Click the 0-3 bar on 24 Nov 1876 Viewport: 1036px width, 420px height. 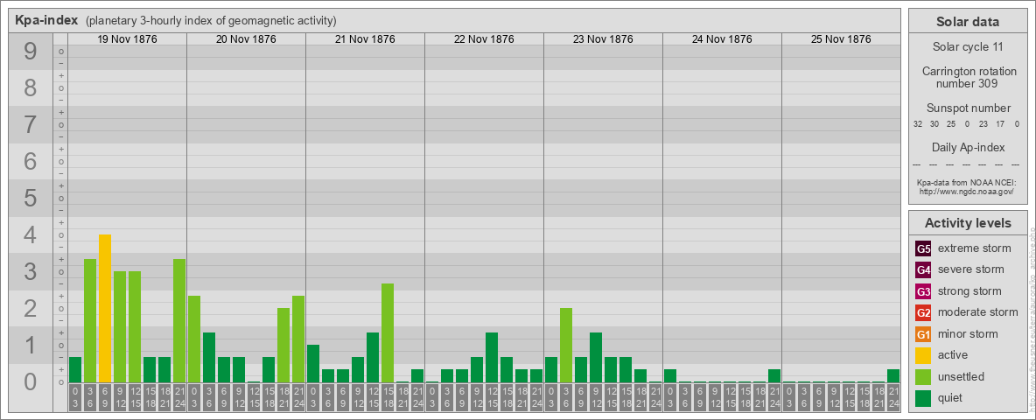click(670, 375)
